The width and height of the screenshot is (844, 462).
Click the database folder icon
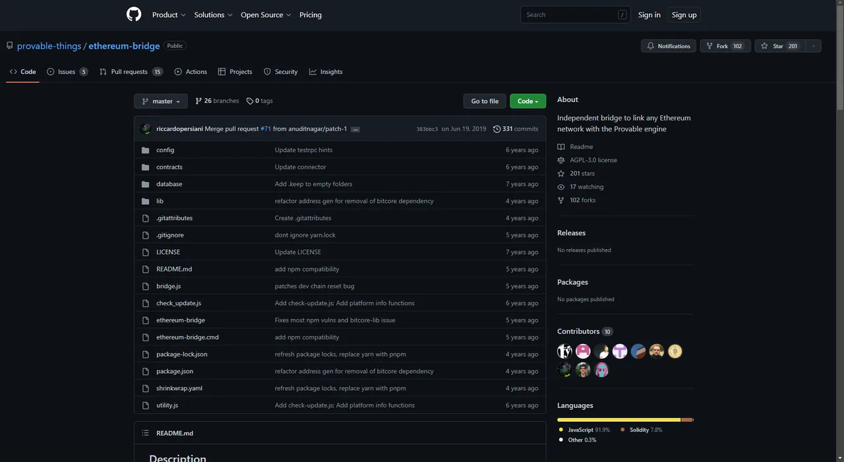(x=146, y=184)
